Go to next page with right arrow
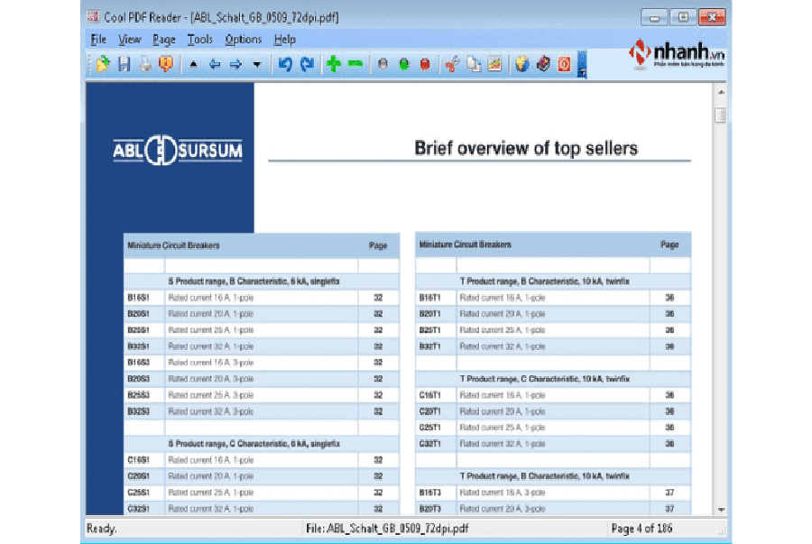 coord(235,65)
